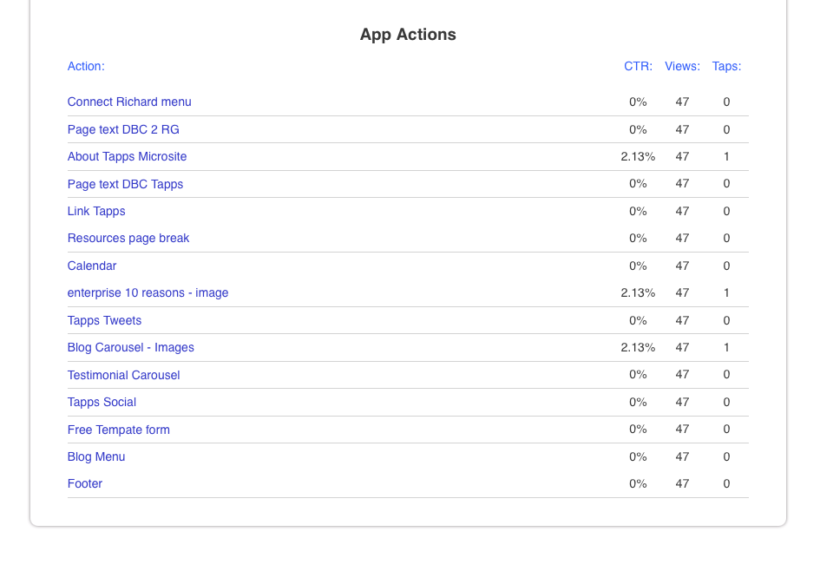This screenshot has height=571, width=820.
Task: Click Resources page break link
Action: pyautogui.click(x=128, y=238)
